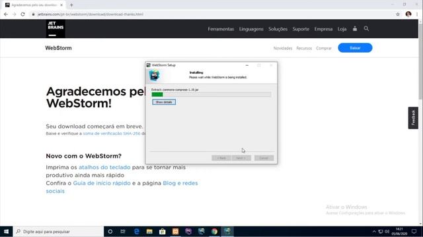Screen dimensions: 423x237
Task: Open the search magnifier in the JetBrains header
Action: (366, 28)
